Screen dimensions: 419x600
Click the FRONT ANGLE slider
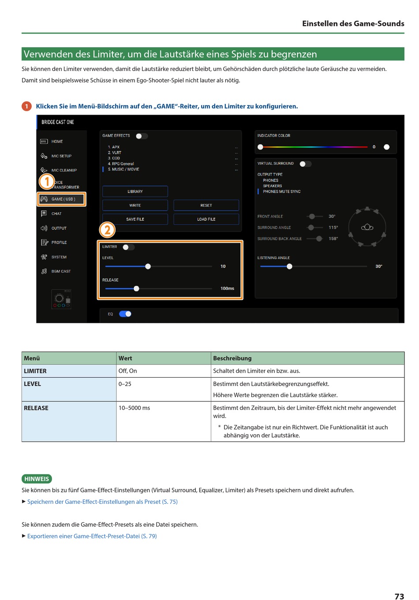pyautogui.click(x=315, y=216)
